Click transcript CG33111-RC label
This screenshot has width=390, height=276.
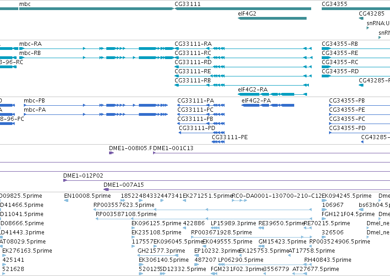[x=193, y=53]
